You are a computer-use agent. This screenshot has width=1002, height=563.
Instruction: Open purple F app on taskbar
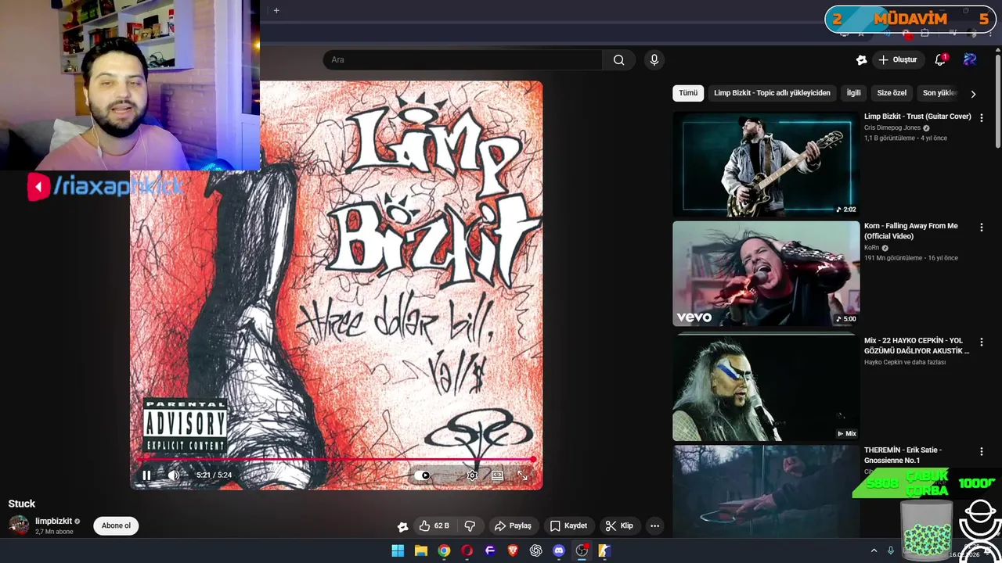pyautogui.click(x=490, y=550)
